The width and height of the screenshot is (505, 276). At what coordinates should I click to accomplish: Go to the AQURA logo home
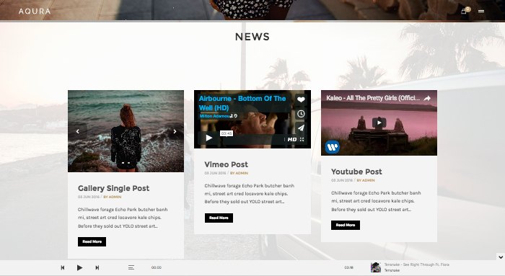[35, 12]
